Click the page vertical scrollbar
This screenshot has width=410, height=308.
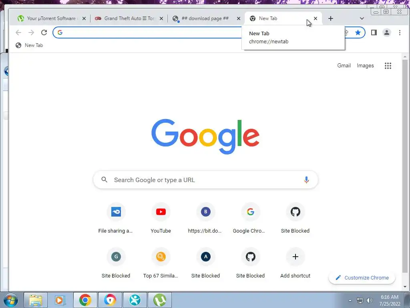point(405,166)
